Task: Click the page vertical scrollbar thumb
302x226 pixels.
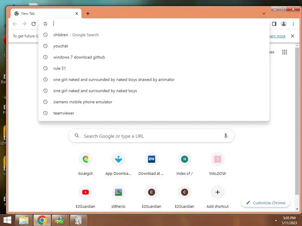Action: pyautogui.click(x=297, y=122)
